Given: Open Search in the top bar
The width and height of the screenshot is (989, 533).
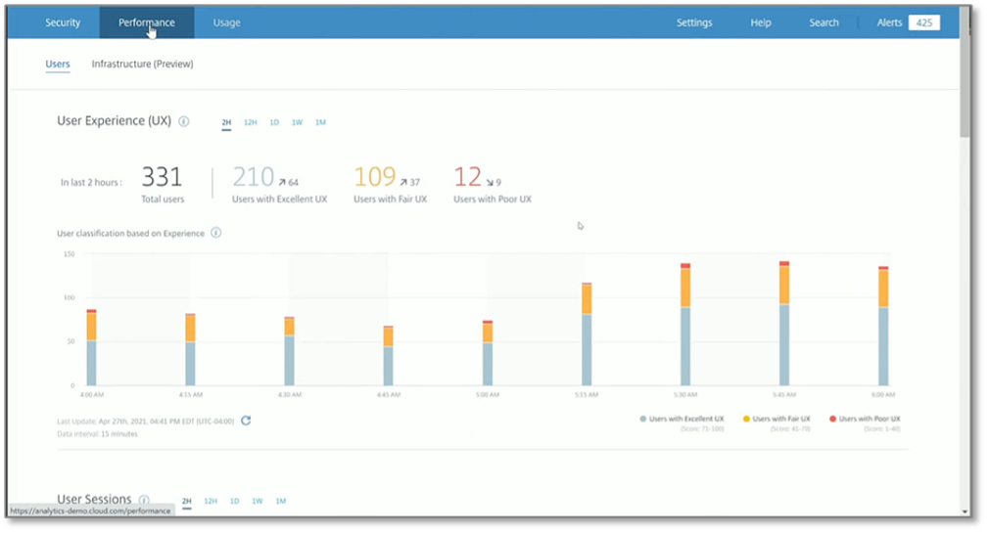Looking at the screenshot, I should click(824, 22).
